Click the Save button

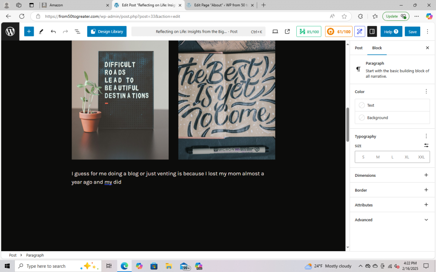point(412,31)
